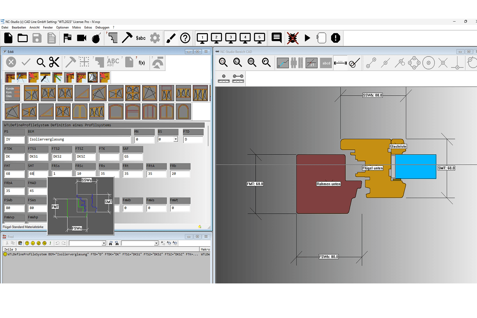Select the scissors tool in Eddi

point(54,62)
